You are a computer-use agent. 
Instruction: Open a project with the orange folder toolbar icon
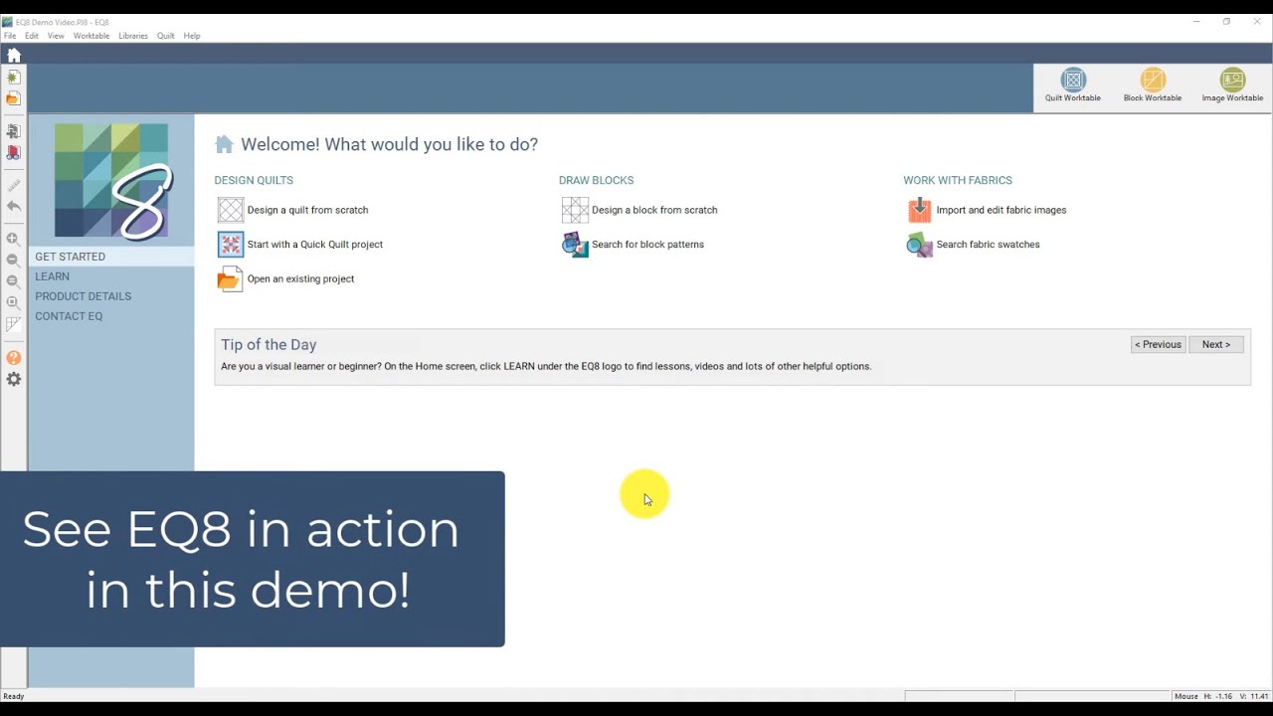tap(13, 98)
